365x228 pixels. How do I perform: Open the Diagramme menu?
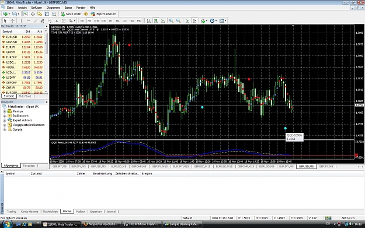(53, 8)
